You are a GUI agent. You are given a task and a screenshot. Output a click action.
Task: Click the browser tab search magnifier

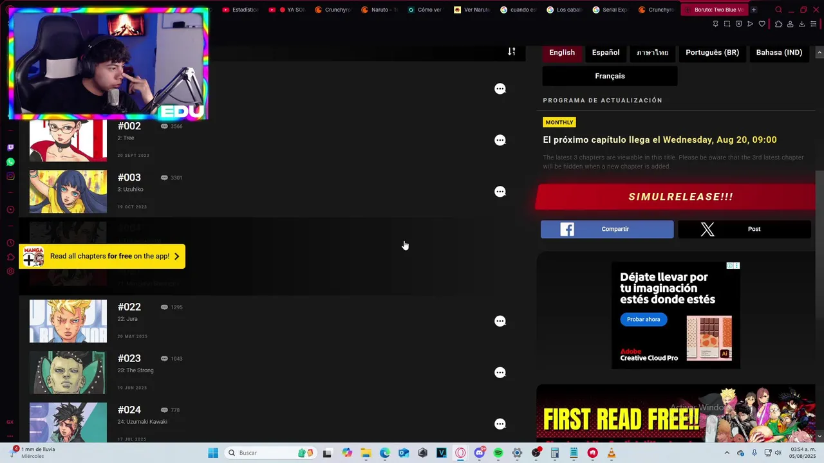pyautogui.click(x=778, y=10)
